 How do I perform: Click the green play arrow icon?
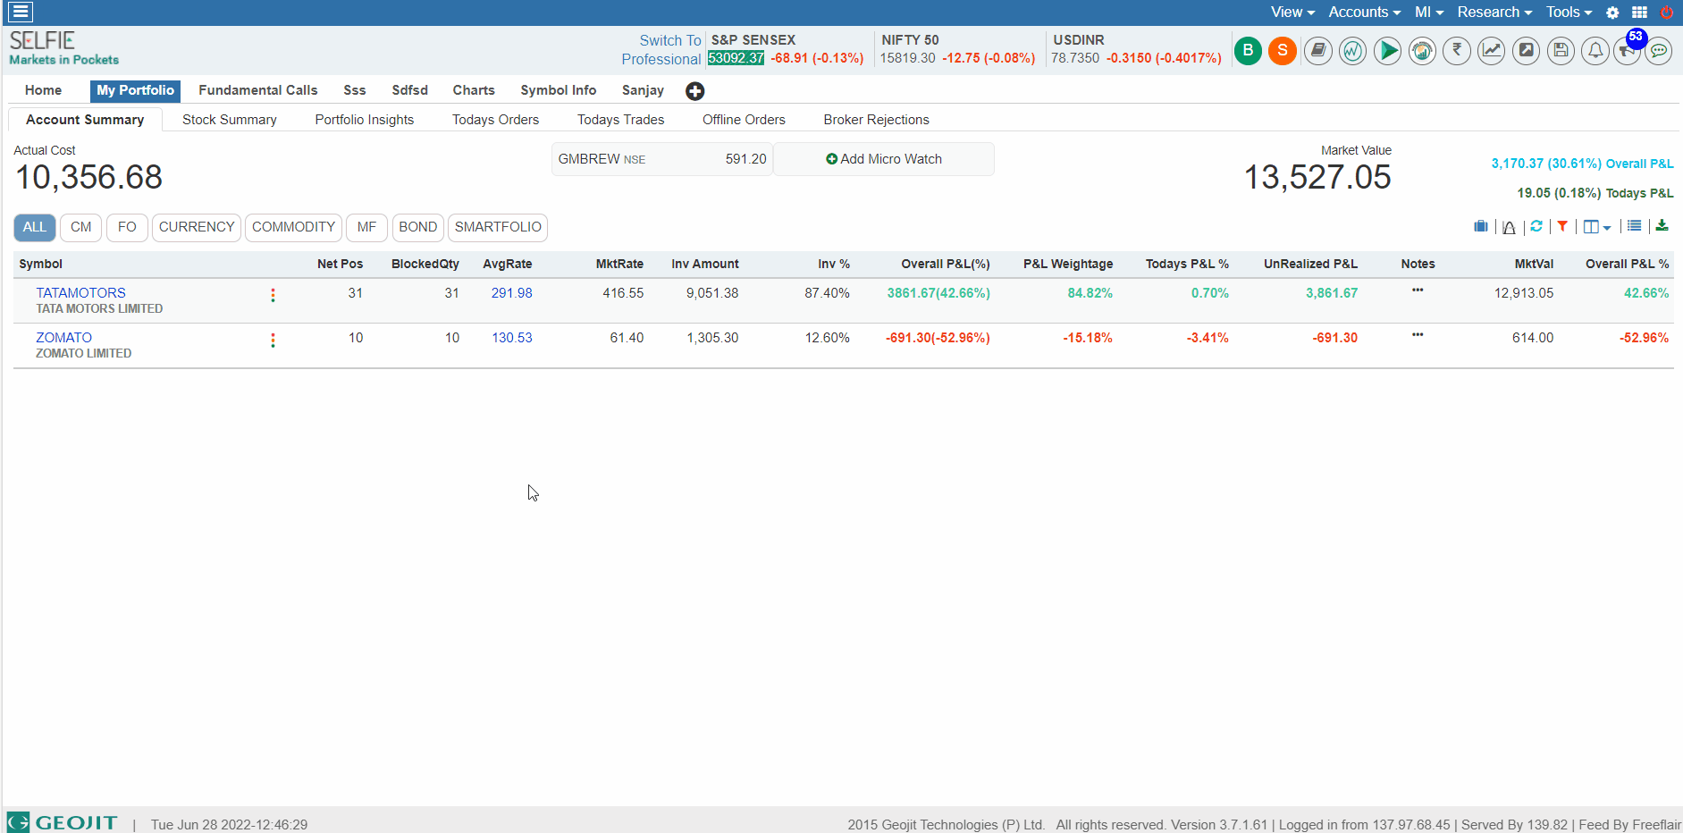1387,51
